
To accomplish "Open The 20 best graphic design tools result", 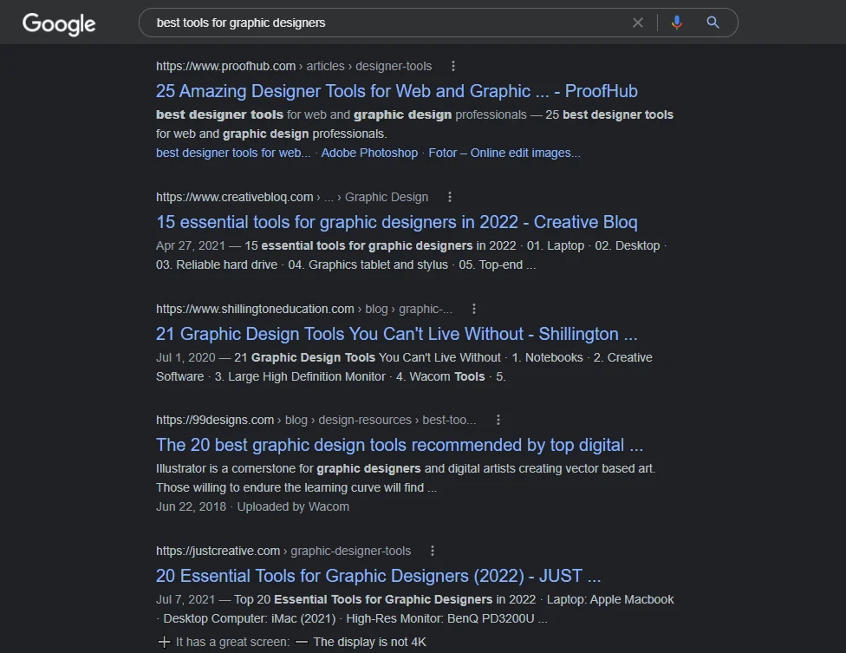I will [x=399, y=445].
